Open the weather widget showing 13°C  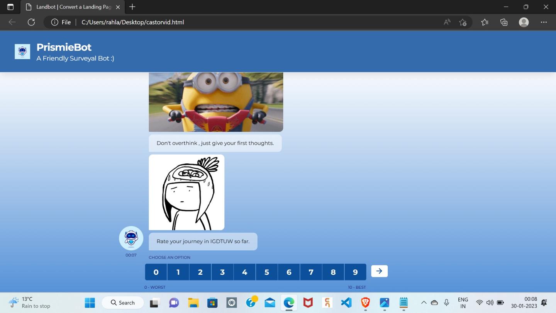(x=30, y=303)
